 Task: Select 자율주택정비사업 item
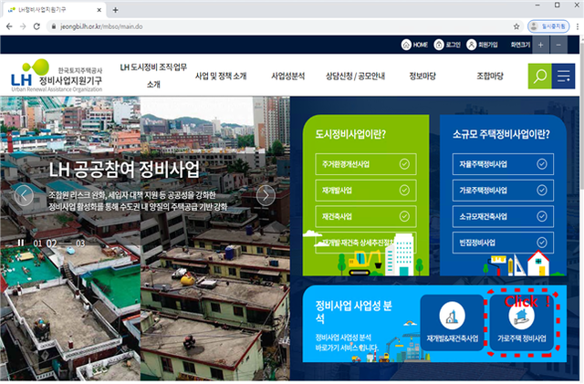pos(503,164)
